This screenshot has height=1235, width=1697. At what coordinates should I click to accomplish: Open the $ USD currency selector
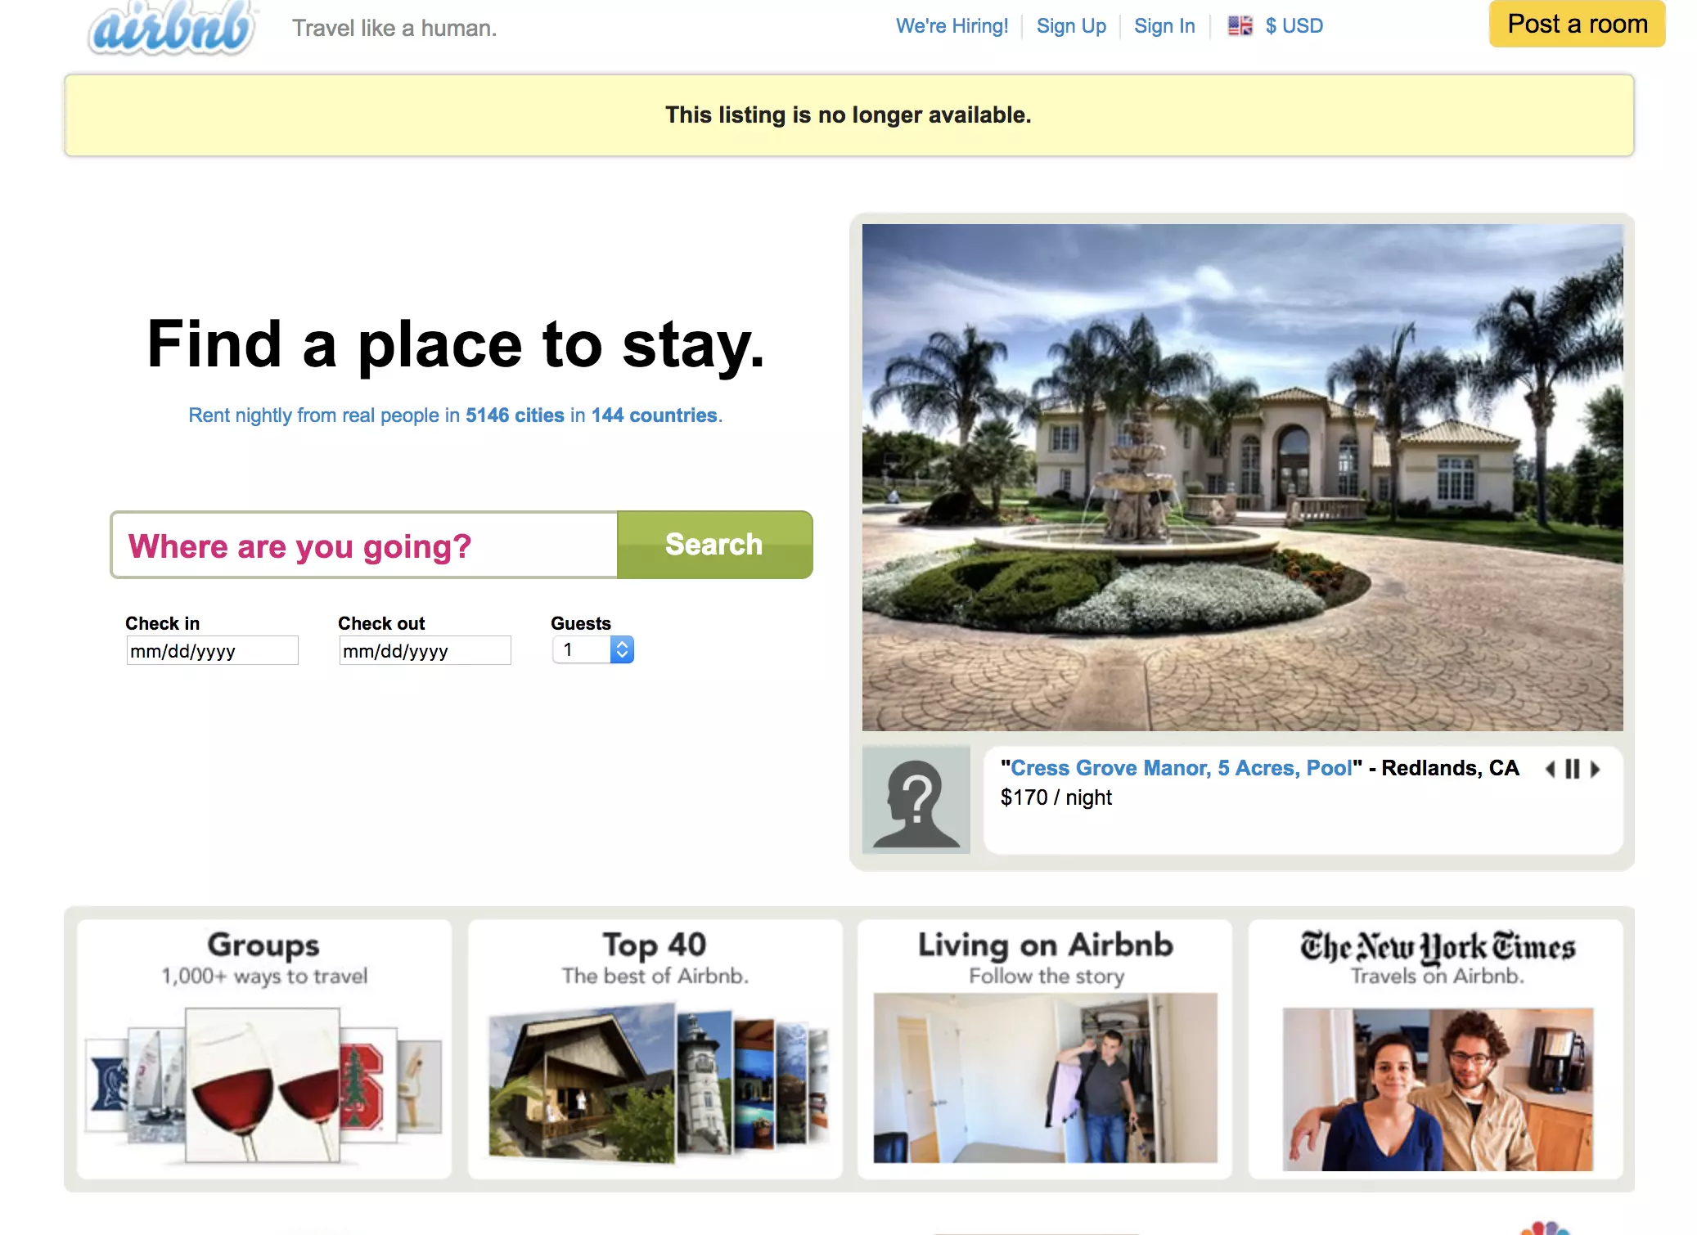[x=1294, y=26]
